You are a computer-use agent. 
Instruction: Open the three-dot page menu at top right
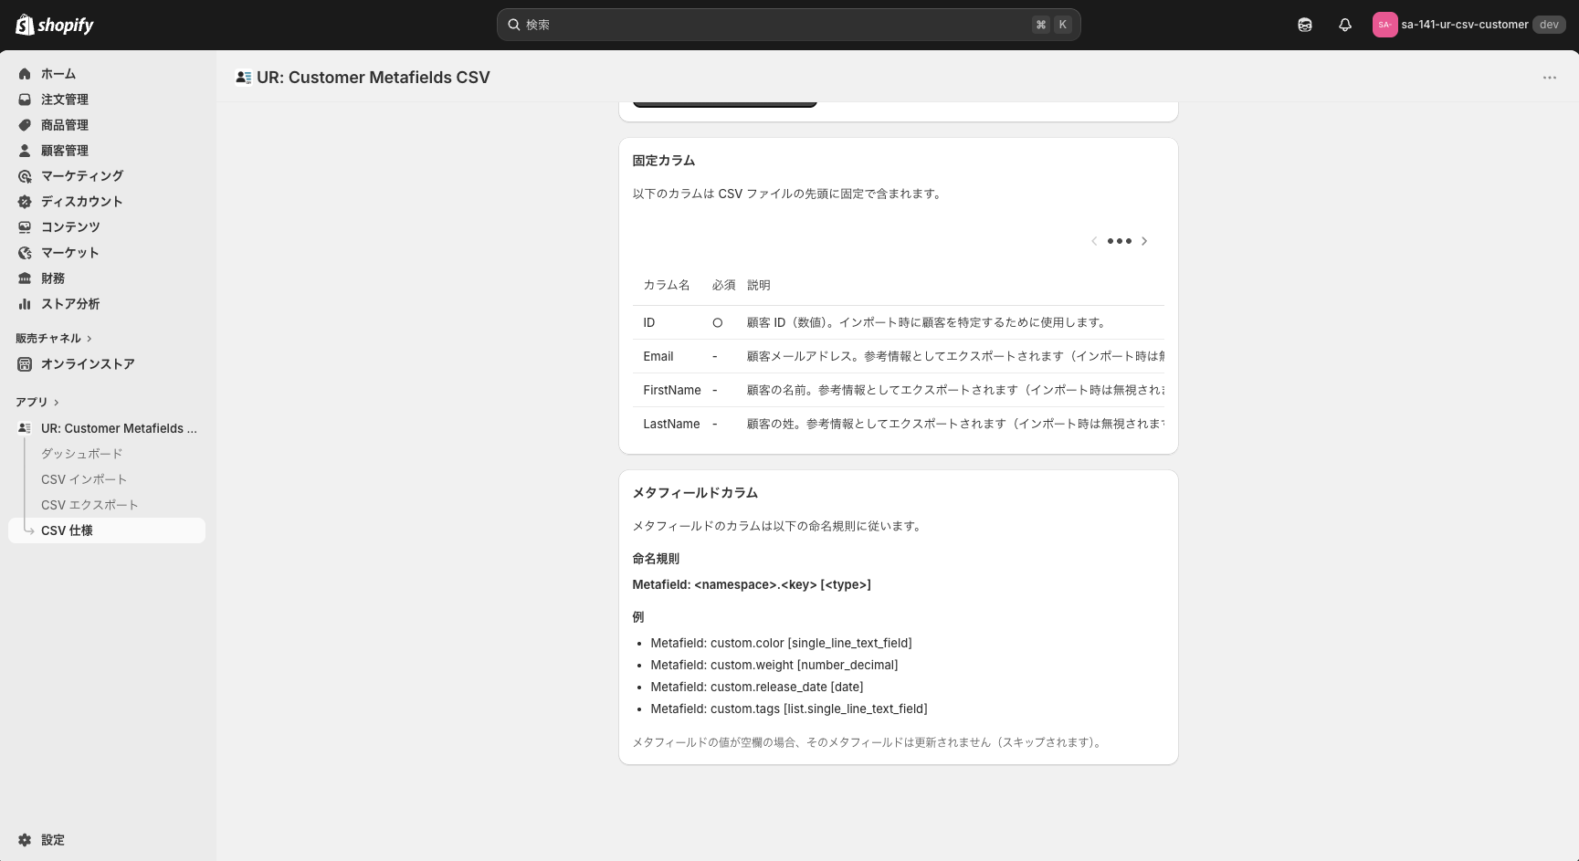click(x=1550, y=78)
